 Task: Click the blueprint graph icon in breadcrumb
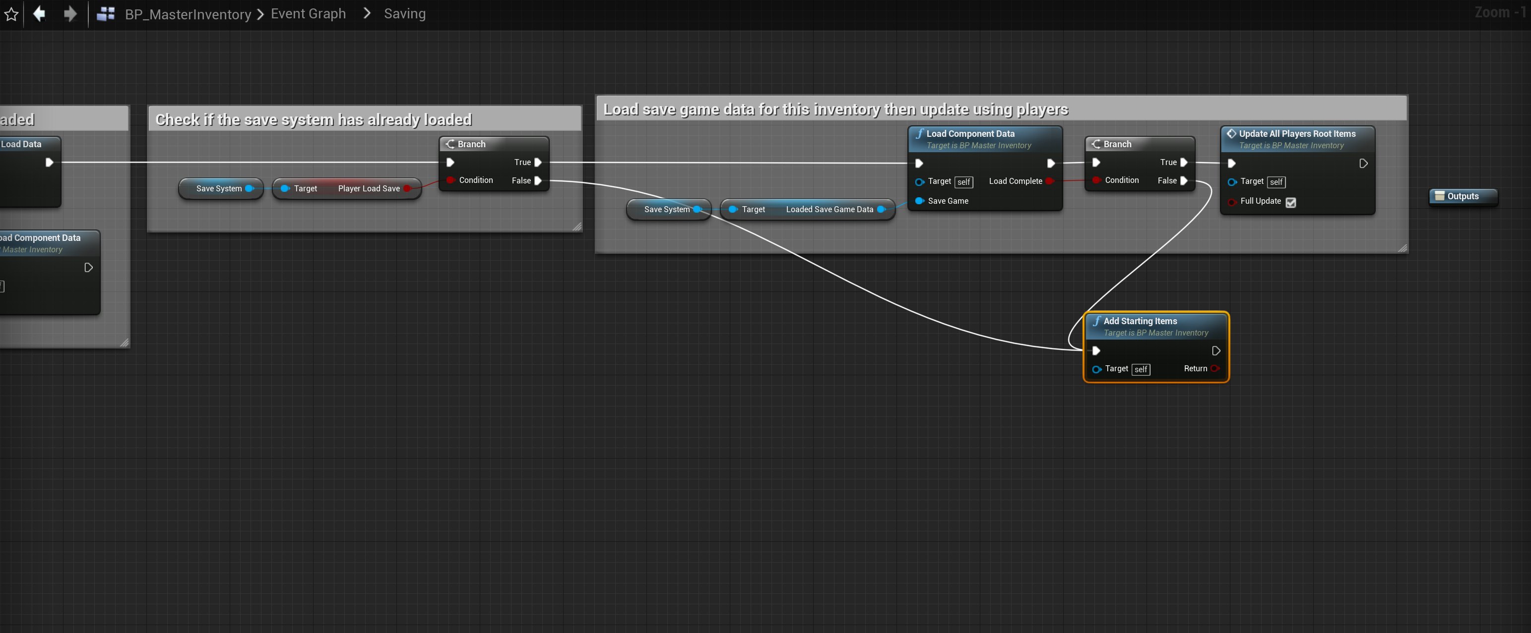click(x=106, y=14)
